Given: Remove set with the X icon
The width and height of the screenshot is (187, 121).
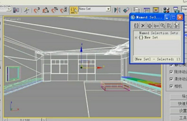Looking at the screenshot, I should tap(143, 26).
